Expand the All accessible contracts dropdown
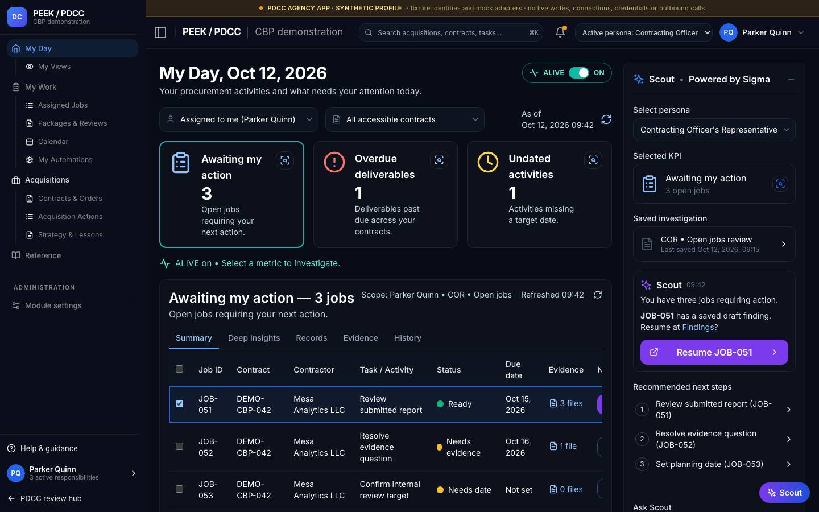819x512 pixels. (405, 119)
